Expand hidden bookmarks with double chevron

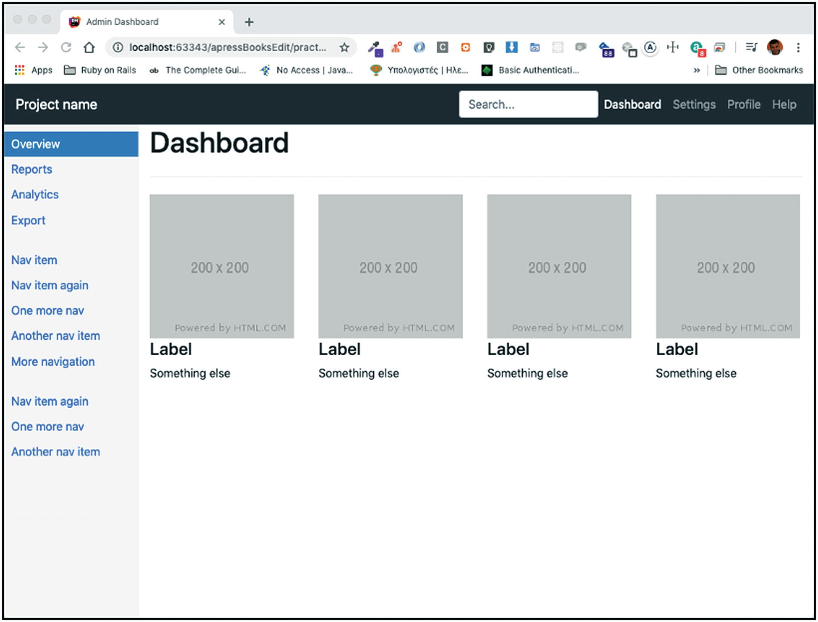click(697, 70)
